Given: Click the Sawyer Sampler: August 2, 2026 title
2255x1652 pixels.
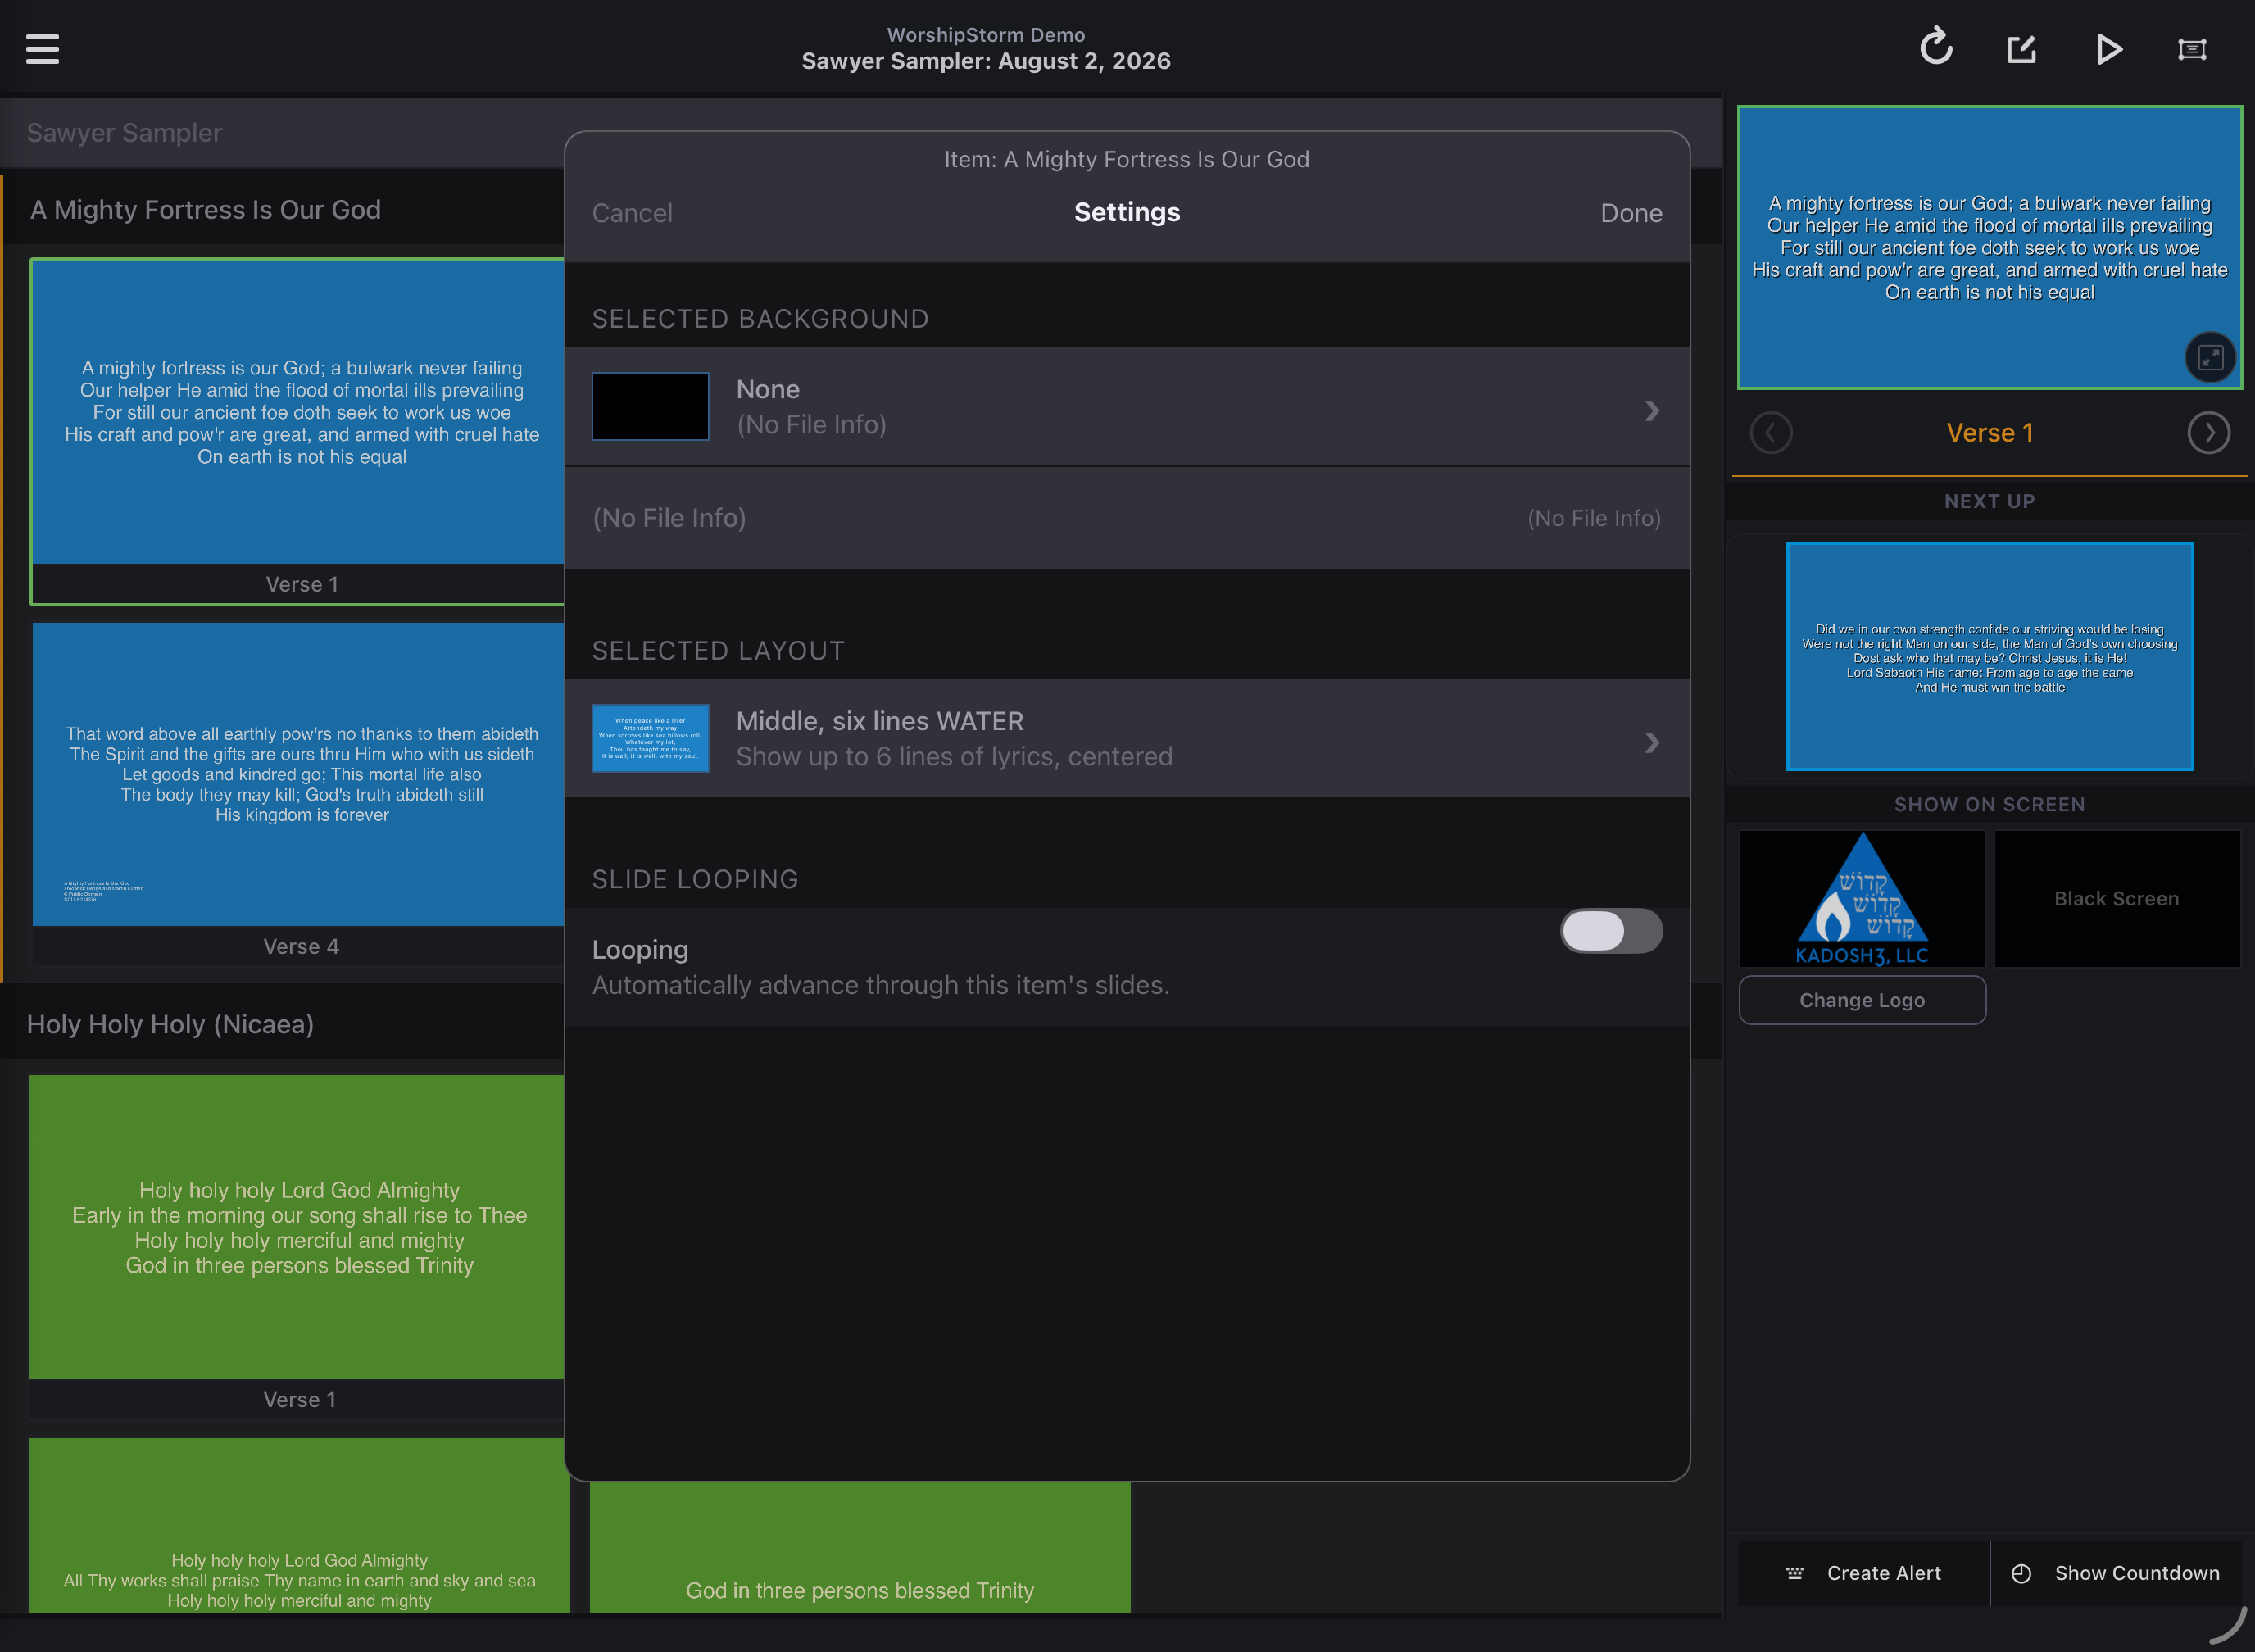Looking at the screenshot, I should coord(986,61).
